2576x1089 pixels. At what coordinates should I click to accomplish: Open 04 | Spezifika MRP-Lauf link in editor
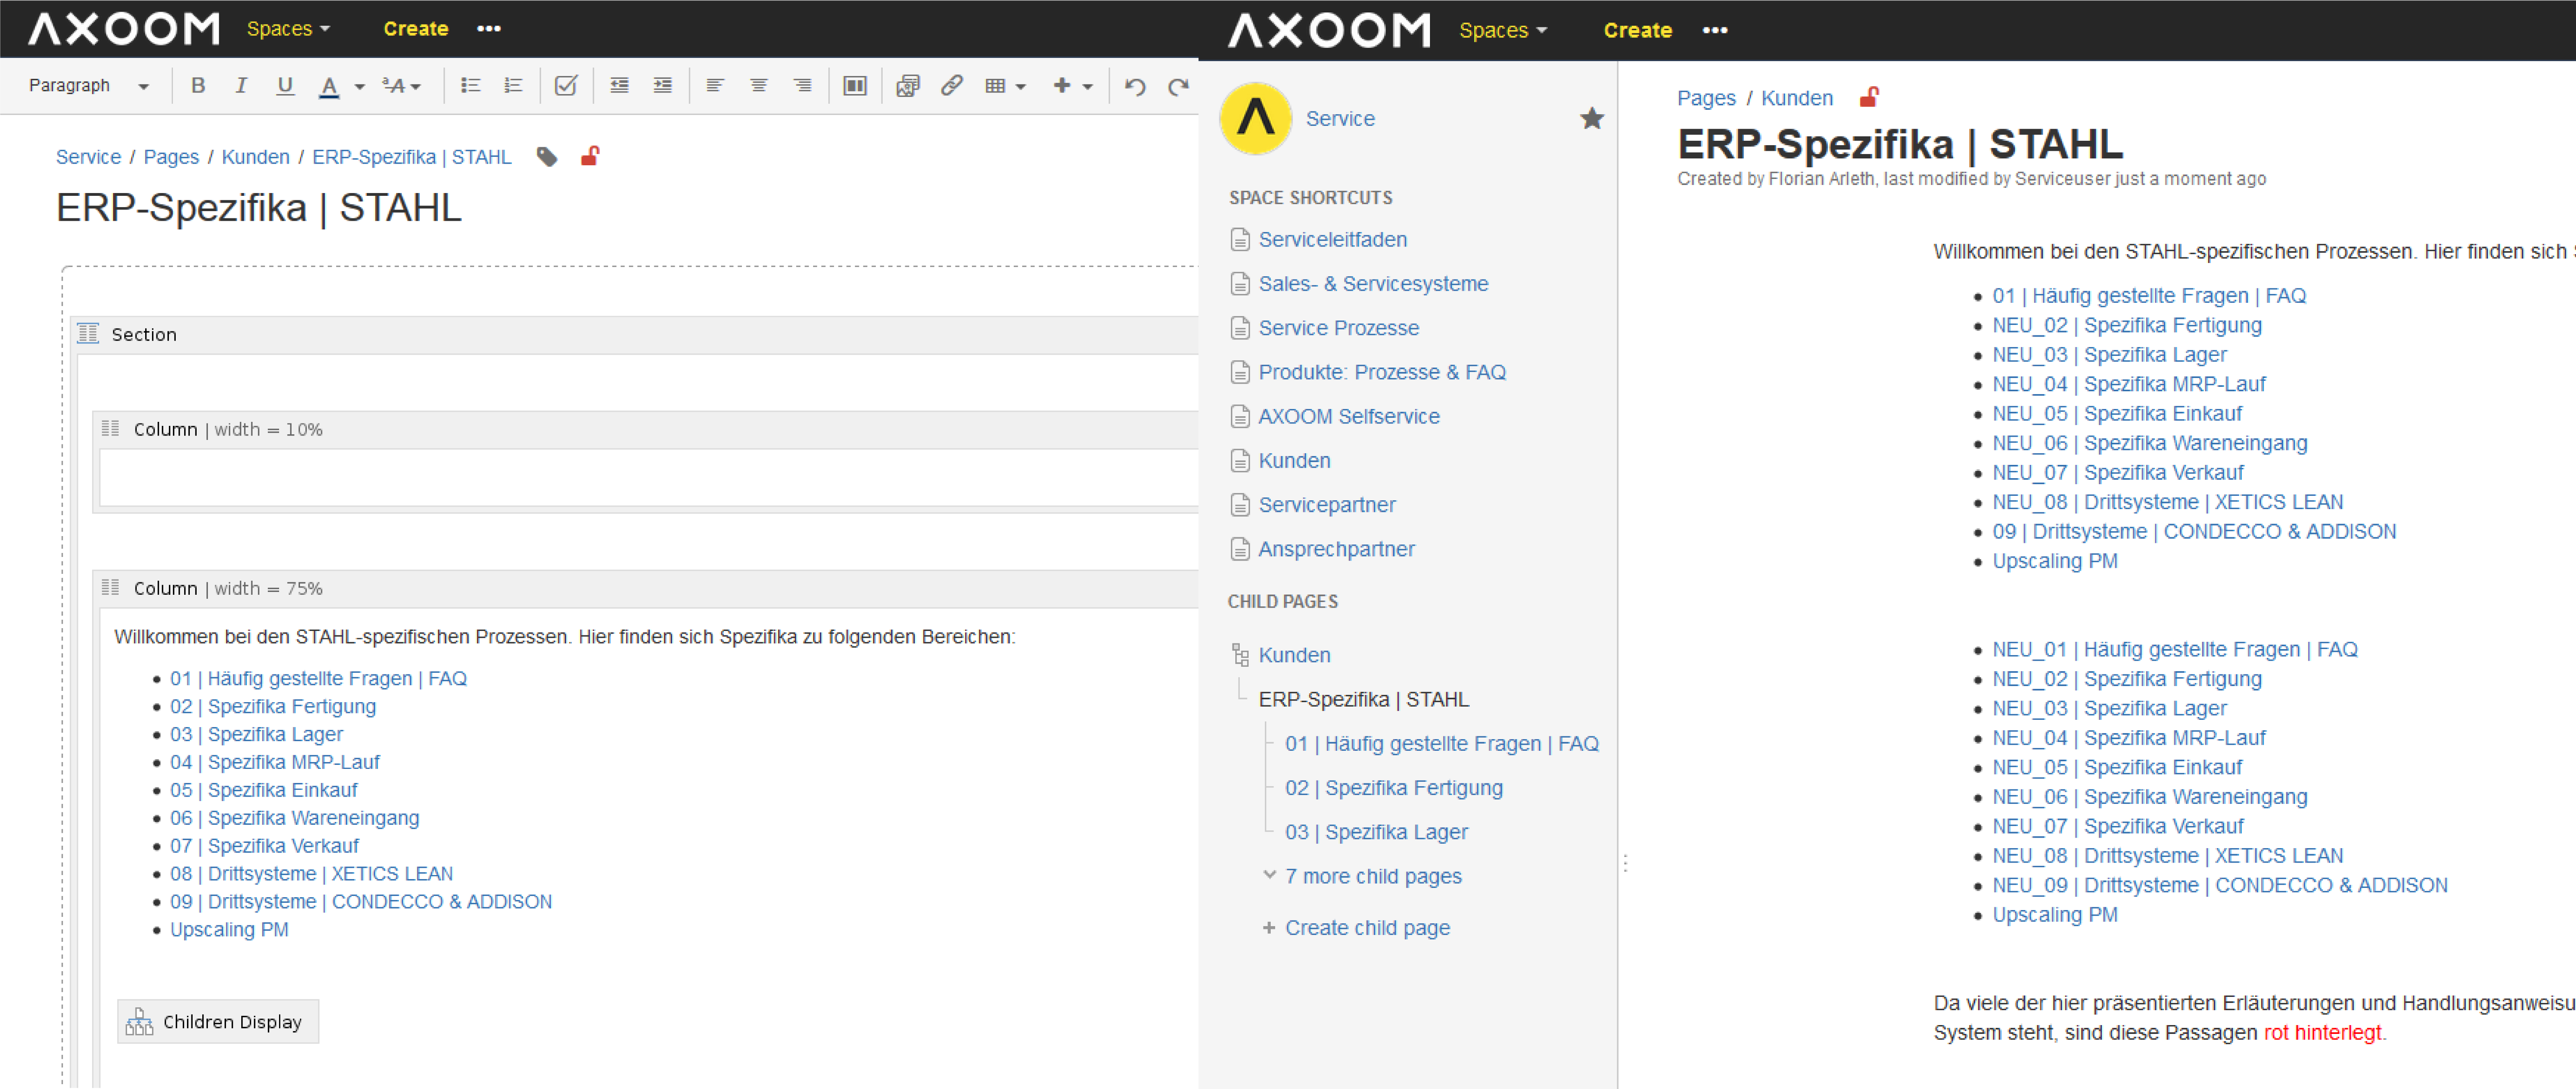[275, 763]
